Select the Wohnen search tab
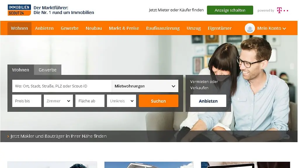 [21, 70]
